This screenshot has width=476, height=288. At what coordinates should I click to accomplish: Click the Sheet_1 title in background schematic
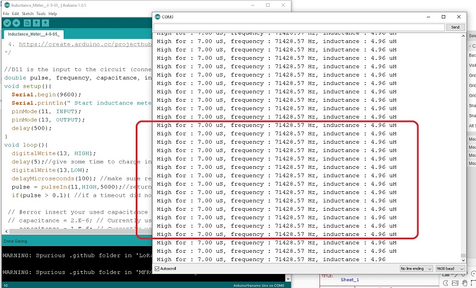coord(350,280)
